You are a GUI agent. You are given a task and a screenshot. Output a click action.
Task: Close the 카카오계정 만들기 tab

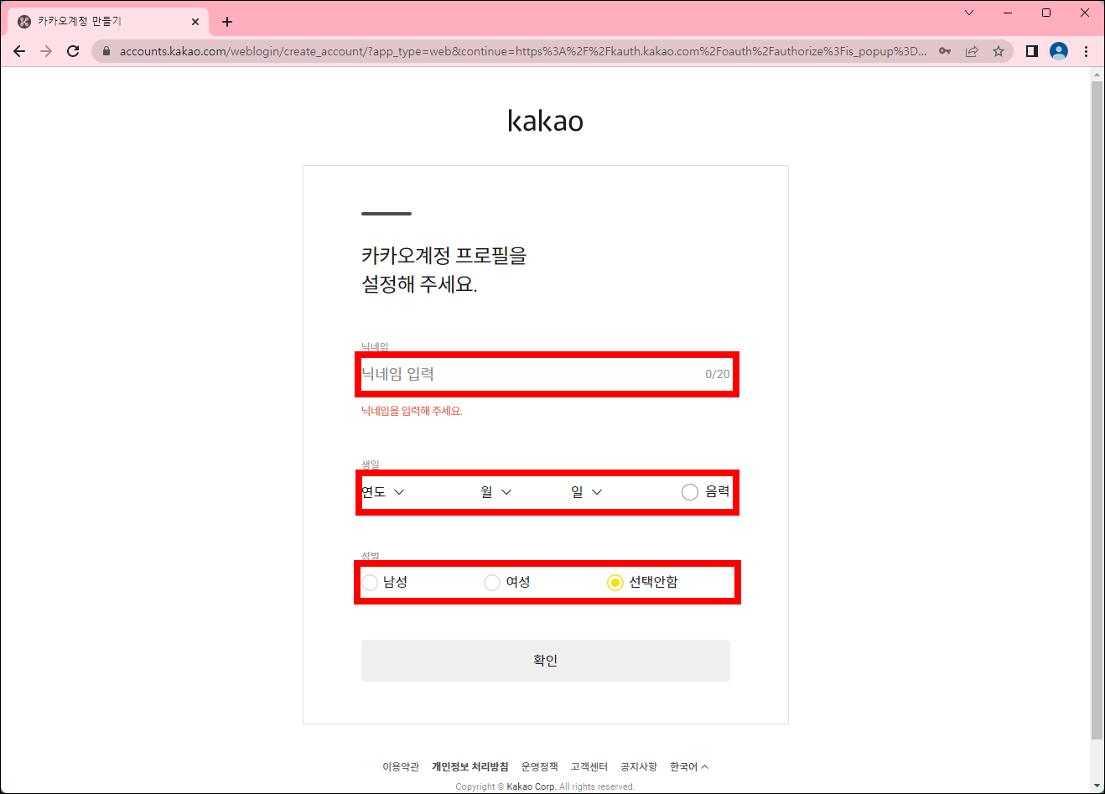click(195, 22)
